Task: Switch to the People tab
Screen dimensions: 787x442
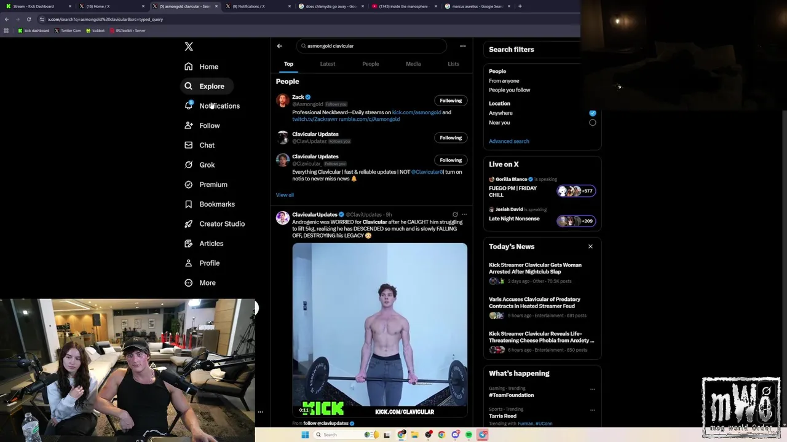Action: coord(371,64)
